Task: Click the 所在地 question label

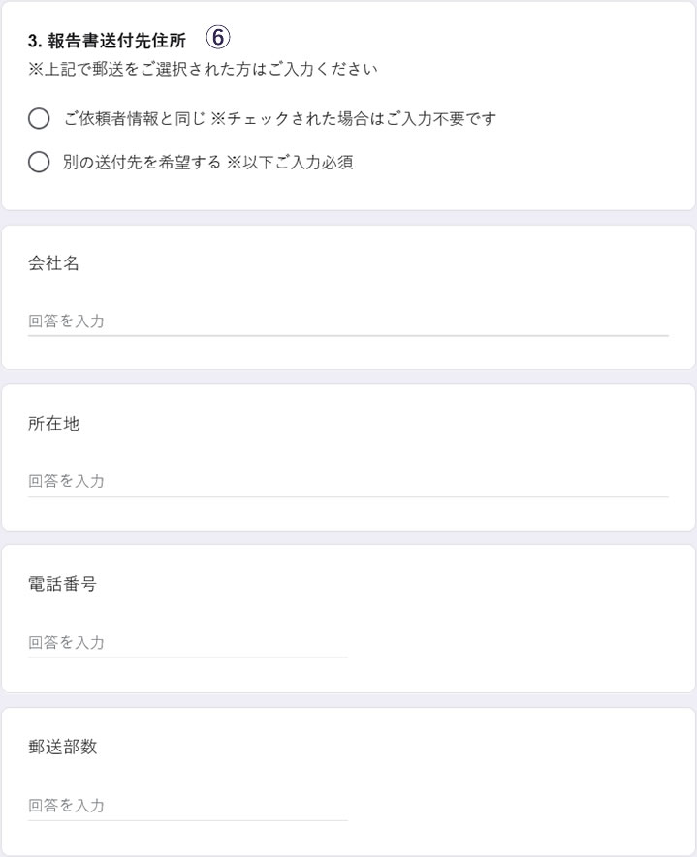Action: pyautogui.click(x=53, y=424)
